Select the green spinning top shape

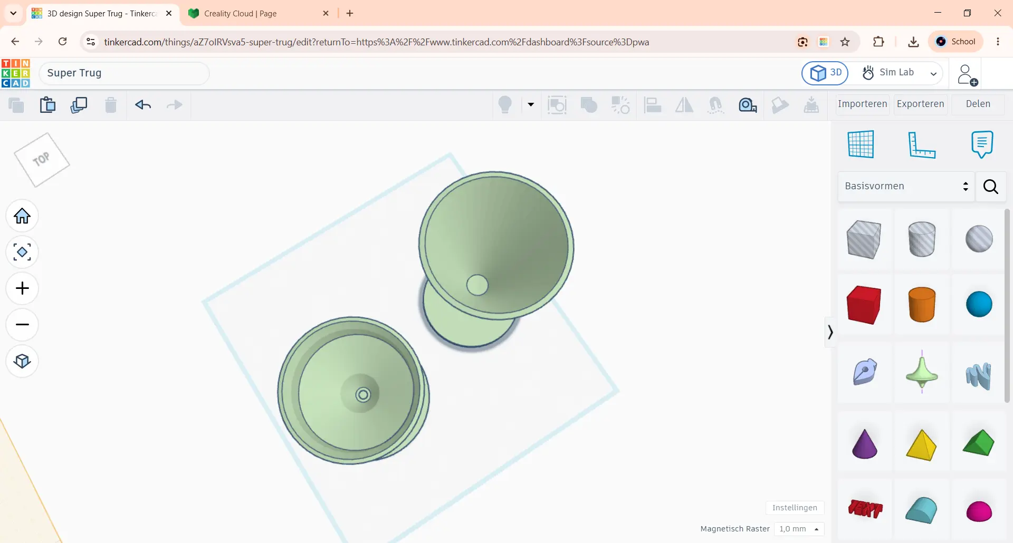[922, 372]
